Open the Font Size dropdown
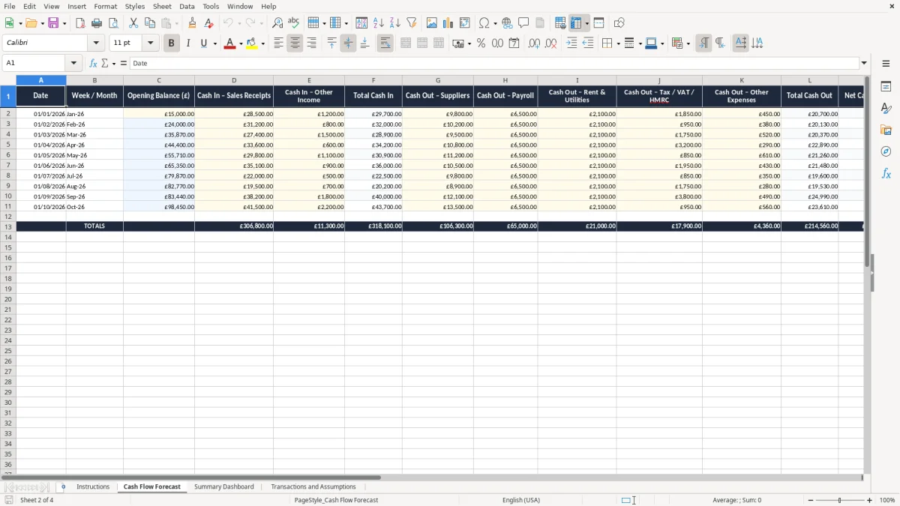This screenshot has height=506, width=900. 150,43
